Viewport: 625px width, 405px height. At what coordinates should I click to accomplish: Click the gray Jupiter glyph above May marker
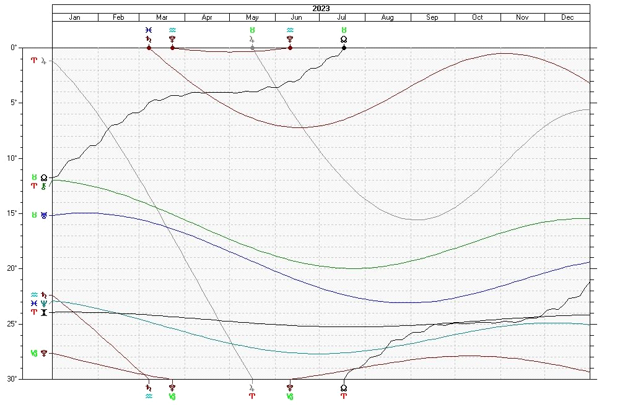(x=252, y=39)
